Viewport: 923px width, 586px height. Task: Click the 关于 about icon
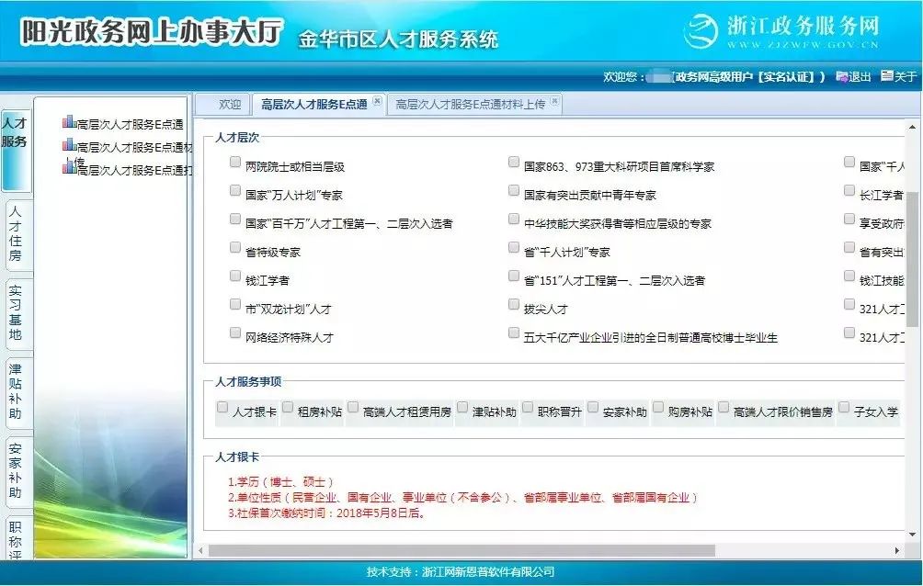(x=886, y=77)
